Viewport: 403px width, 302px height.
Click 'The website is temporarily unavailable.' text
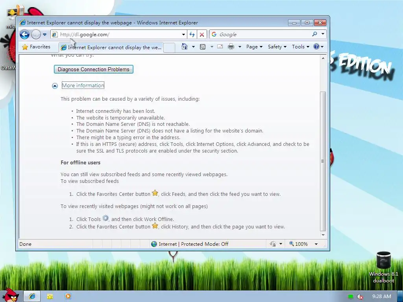click(120, 118)
